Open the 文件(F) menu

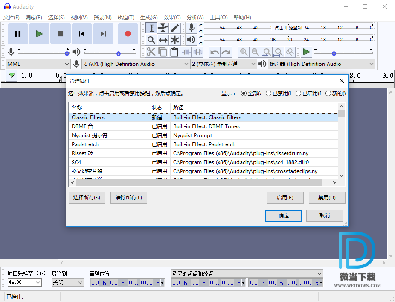(12, 18)
